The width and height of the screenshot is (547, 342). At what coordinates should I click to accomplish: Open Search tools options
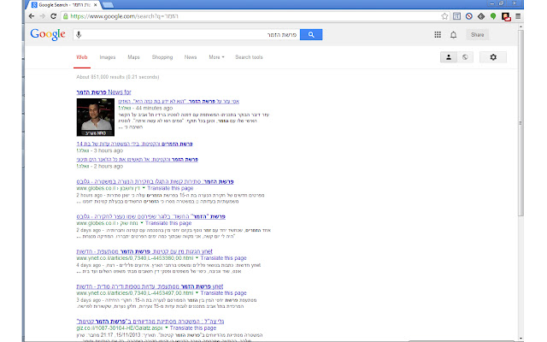249,57
